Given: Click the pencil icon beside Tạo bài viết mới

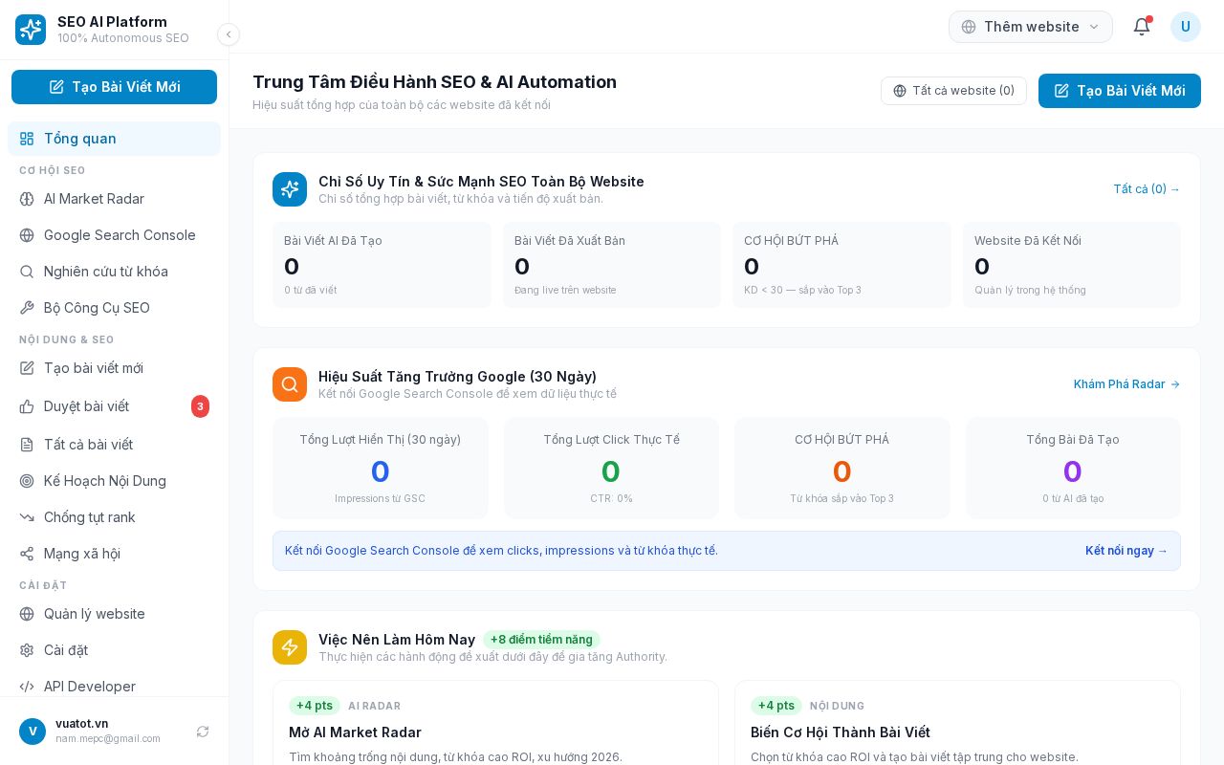Looking at the screenshot, I should click(x=27, y=368).
